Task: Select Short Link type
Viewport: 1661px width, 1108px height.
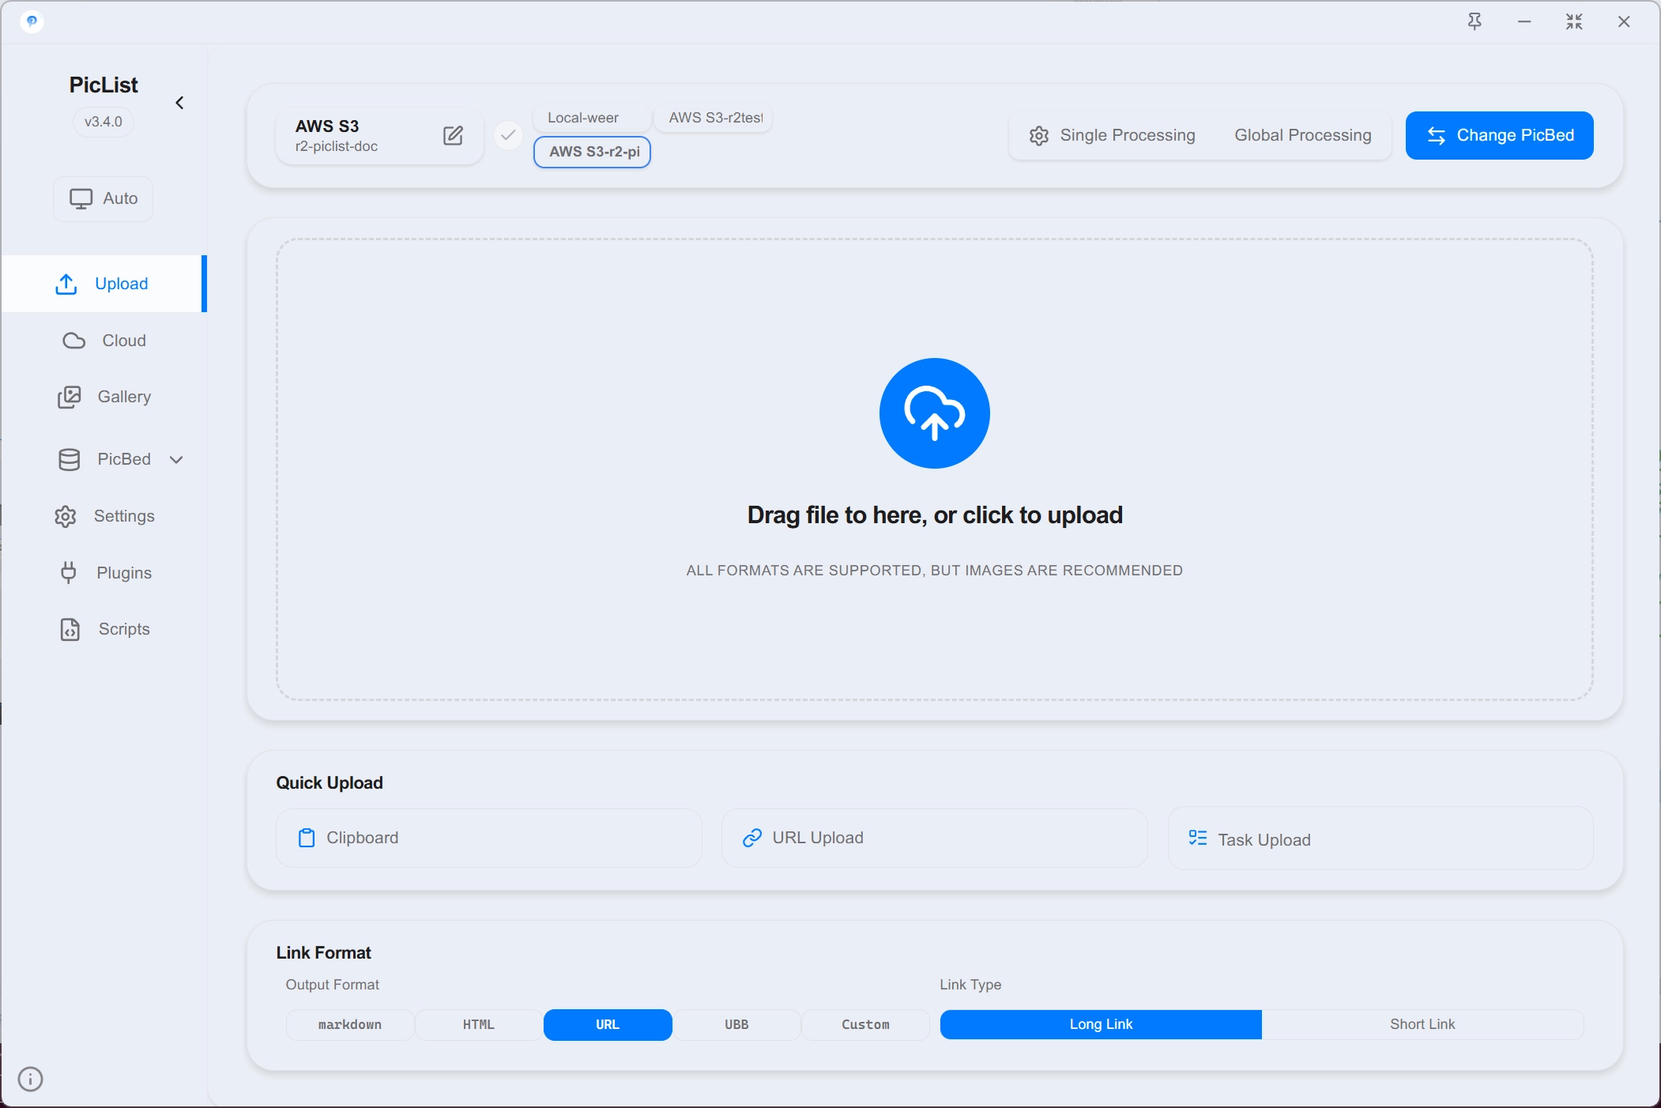Action: 1422,1024
